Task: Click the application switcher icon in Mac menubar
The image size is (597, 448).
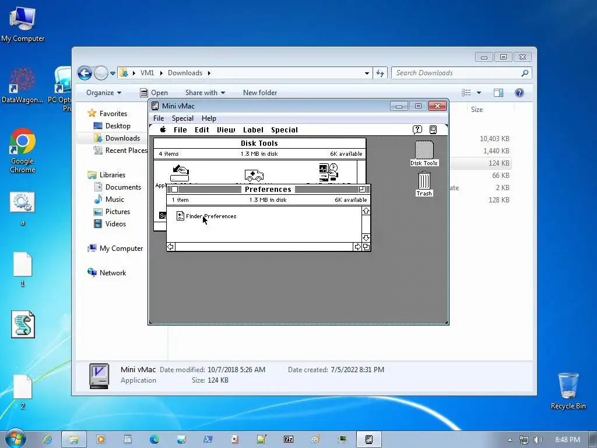Action: tap(433, 129)
